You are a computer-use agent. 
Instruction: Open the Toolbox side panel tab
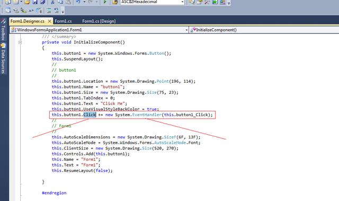coord(3,30)
